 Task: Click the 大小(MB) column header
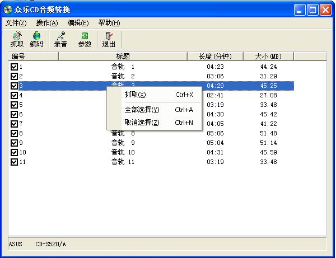(268, 56)
